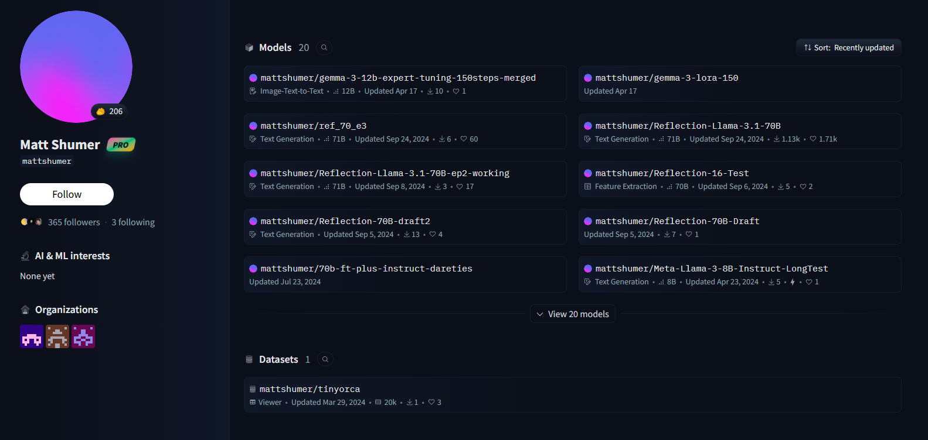Click the follower avatars beside 365 followers
This screenshot has height=440, width=928.
pos(32,222)
